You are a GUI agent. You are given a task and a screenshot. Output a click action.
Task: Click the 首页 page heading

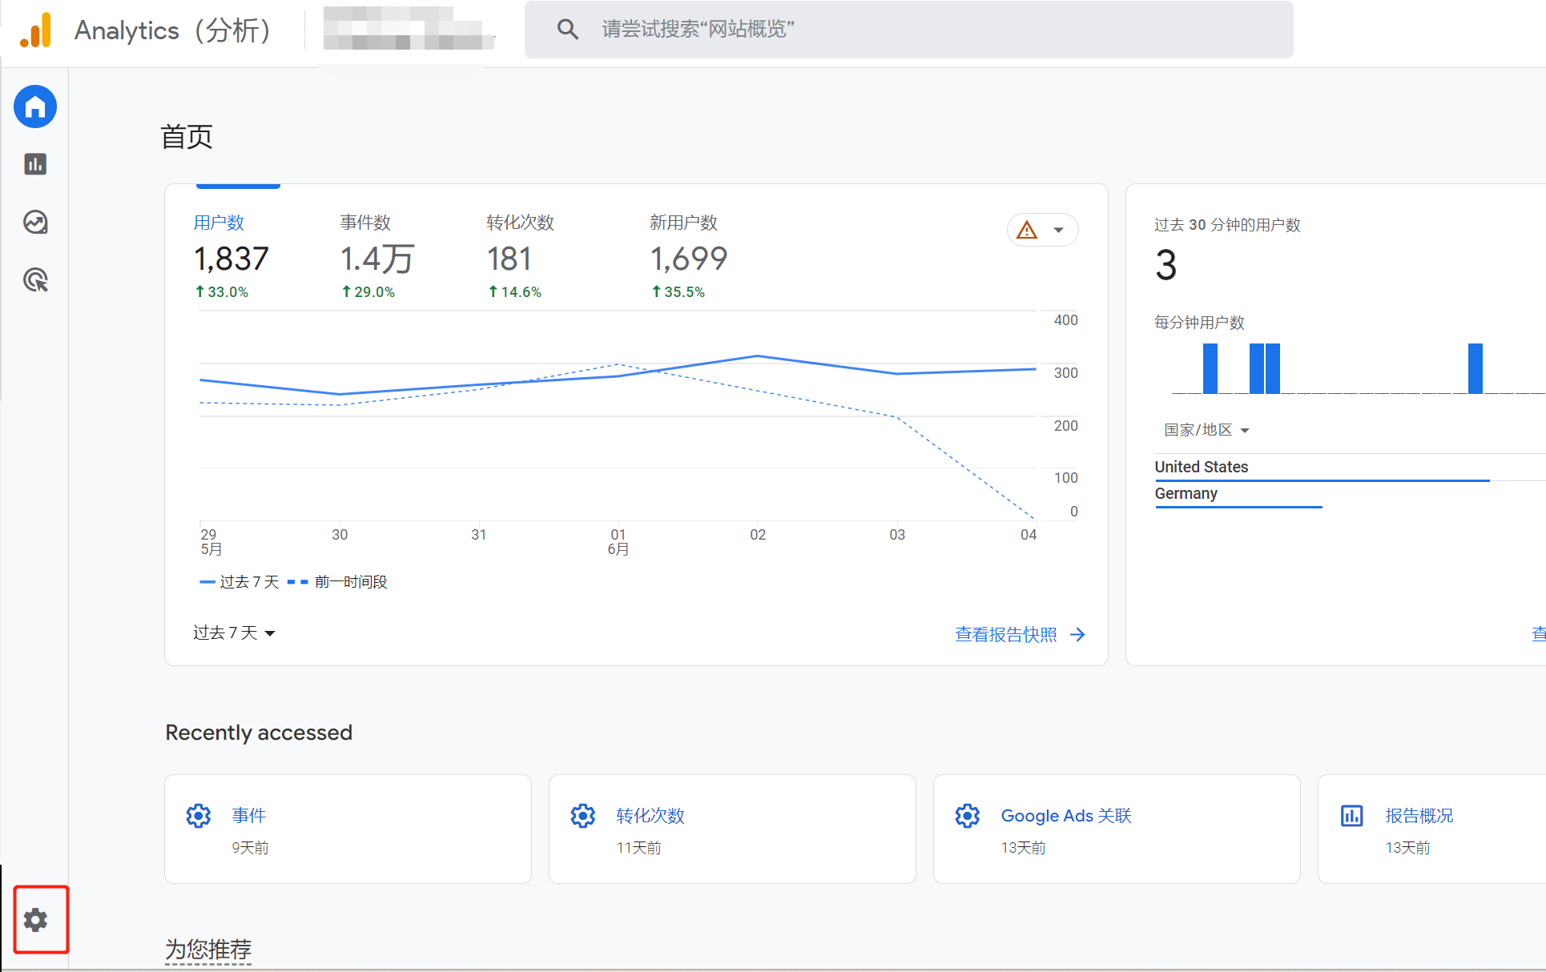pyautogui.click(x=187, y=137)
